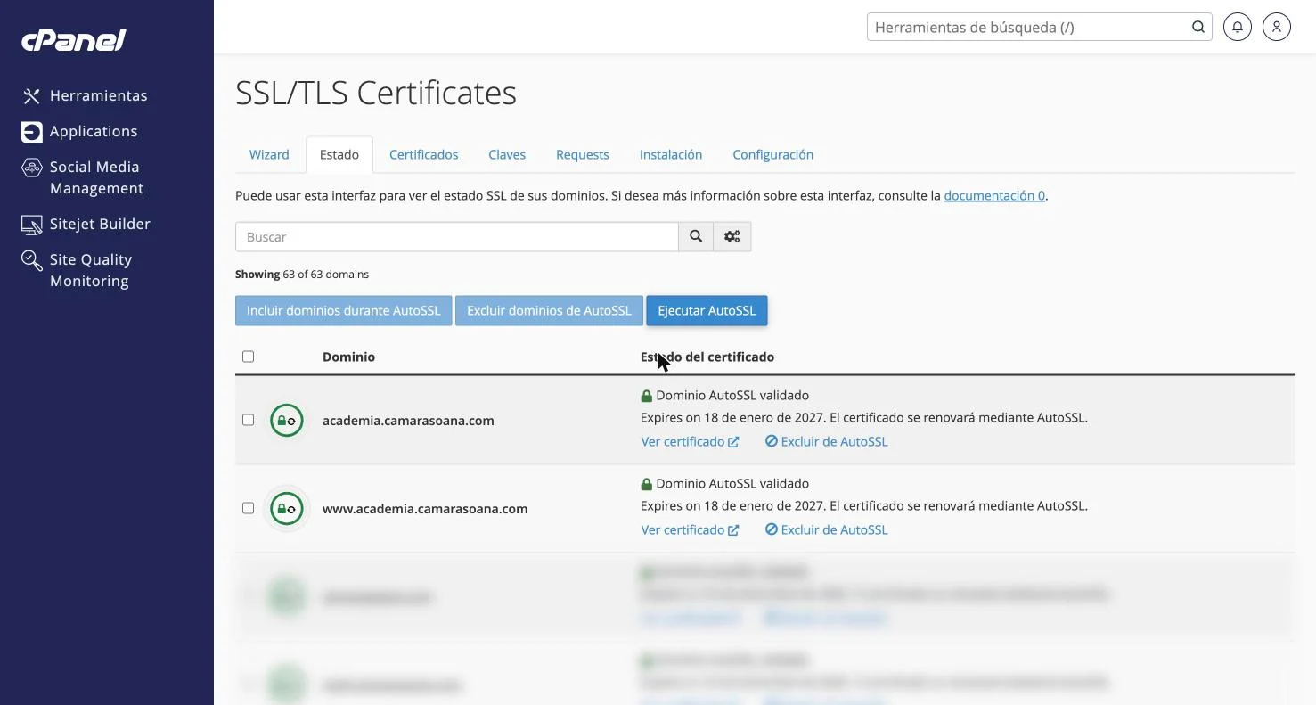Click Excluir dominios de AutoSSL button
Screen dimensions: 1316x705
pos(549,311)
